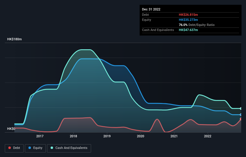Click the HK$0 y-axis label
This screenshot has width=246, height=157.
coord(11,129)
